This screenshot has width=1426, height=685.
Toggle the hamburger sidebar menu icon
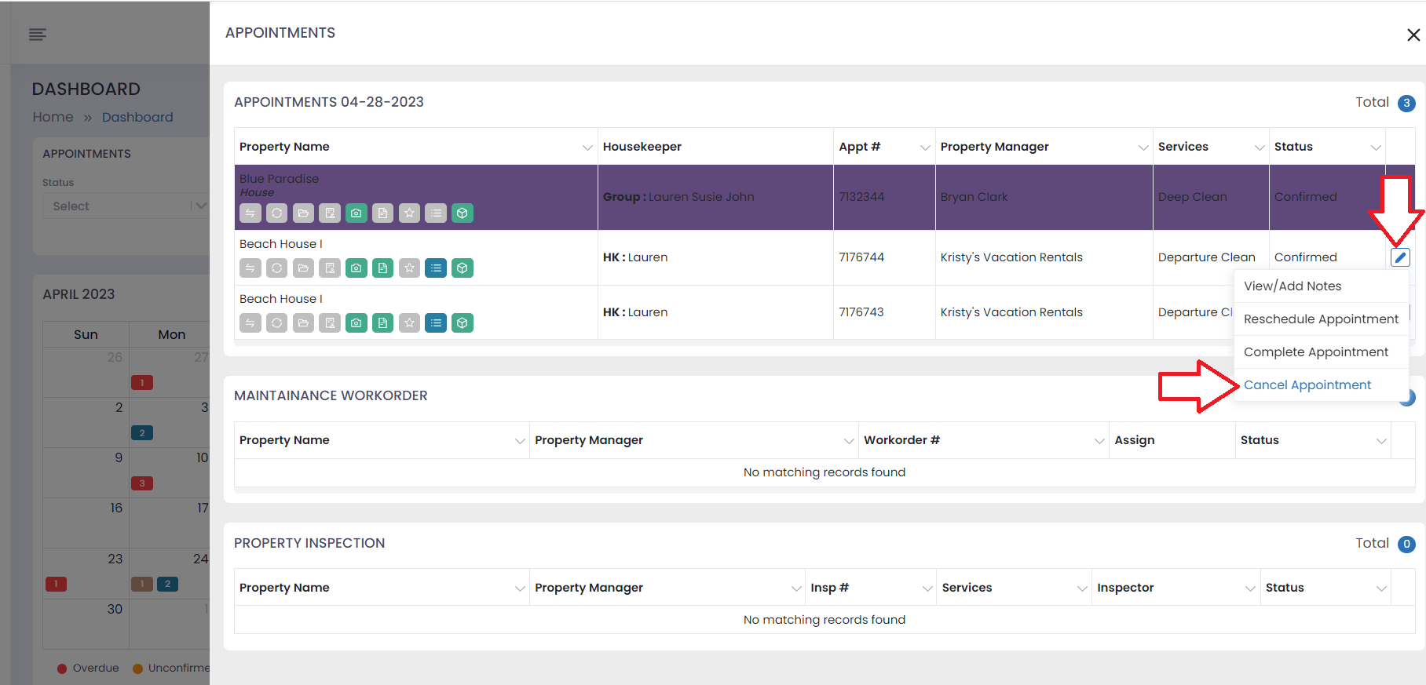(x=38, y=34)
